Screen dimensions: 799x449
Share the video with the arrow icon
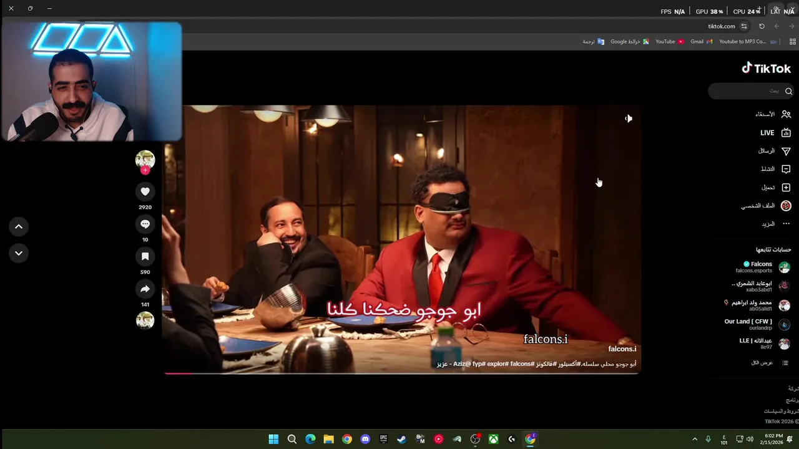click(x=145, y=289)
